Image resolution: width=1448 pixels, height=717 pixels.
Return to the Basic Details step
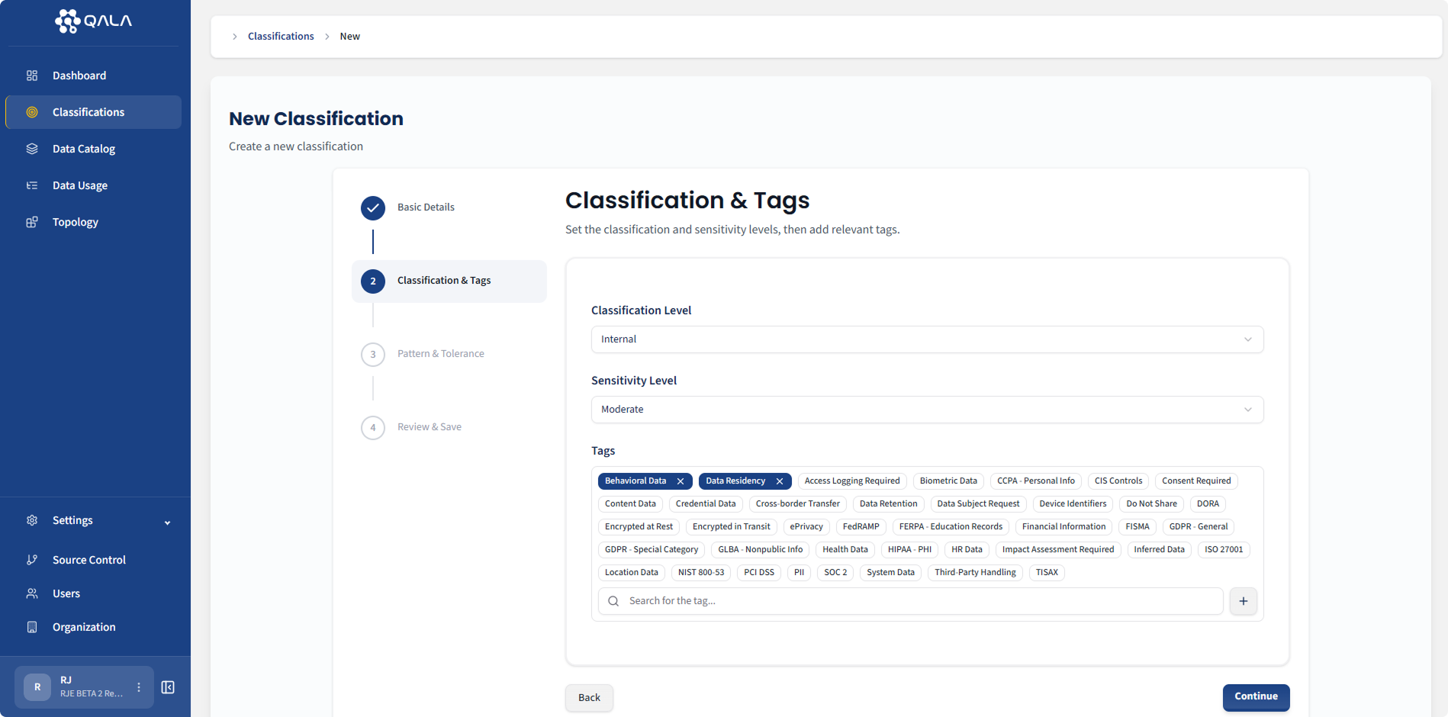point(425,207)
